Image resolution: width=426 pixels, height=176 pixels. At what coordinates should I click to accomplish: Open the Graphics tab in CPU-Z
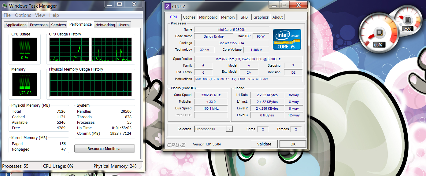[x=261, y=17]
